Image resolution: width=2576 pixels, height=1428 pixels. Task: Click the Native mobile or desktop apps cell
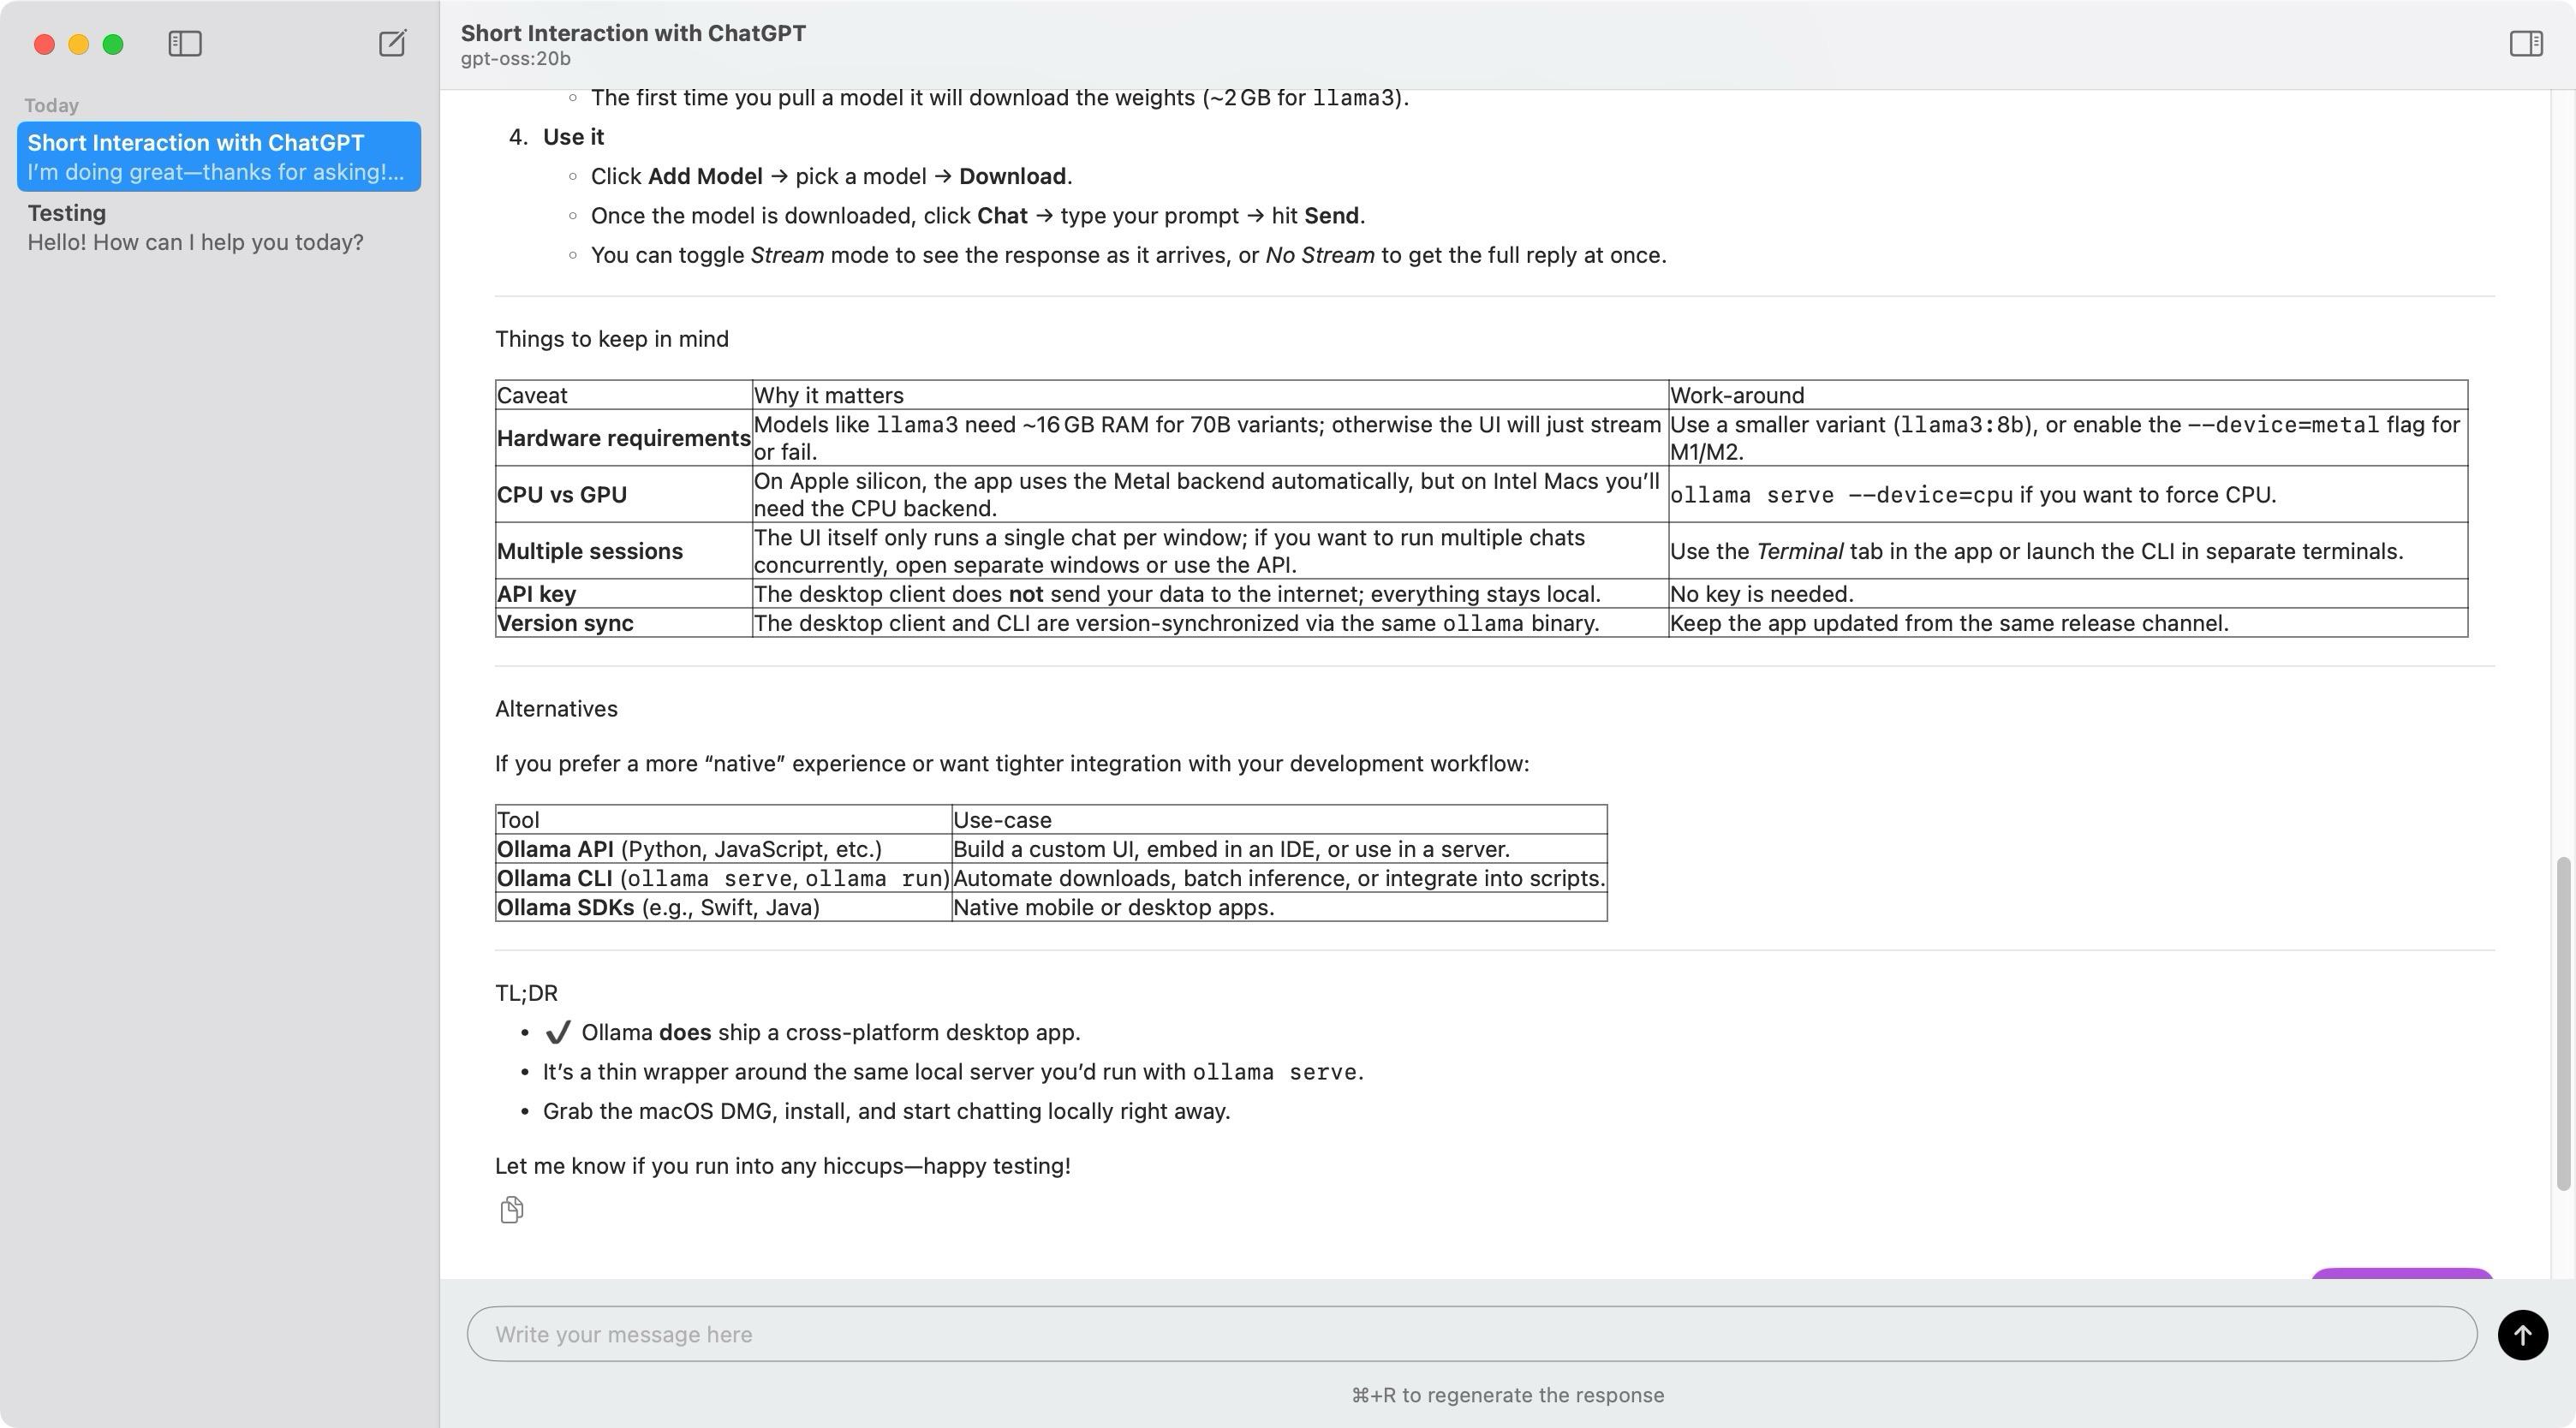[1279, 907]
